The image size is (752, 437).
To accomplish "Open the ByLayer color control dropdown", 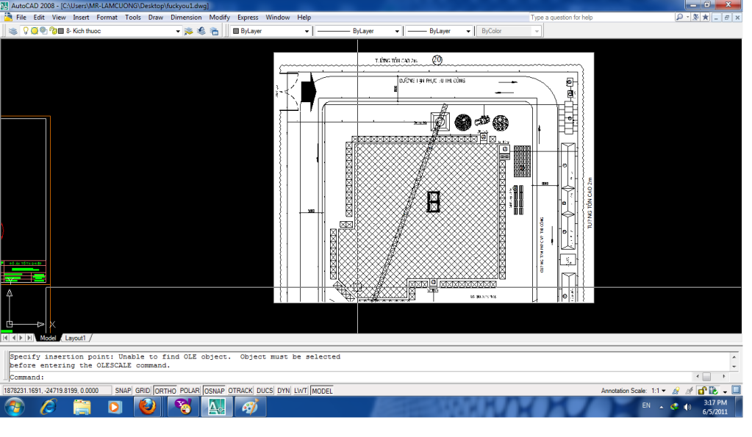I will 307,31.
